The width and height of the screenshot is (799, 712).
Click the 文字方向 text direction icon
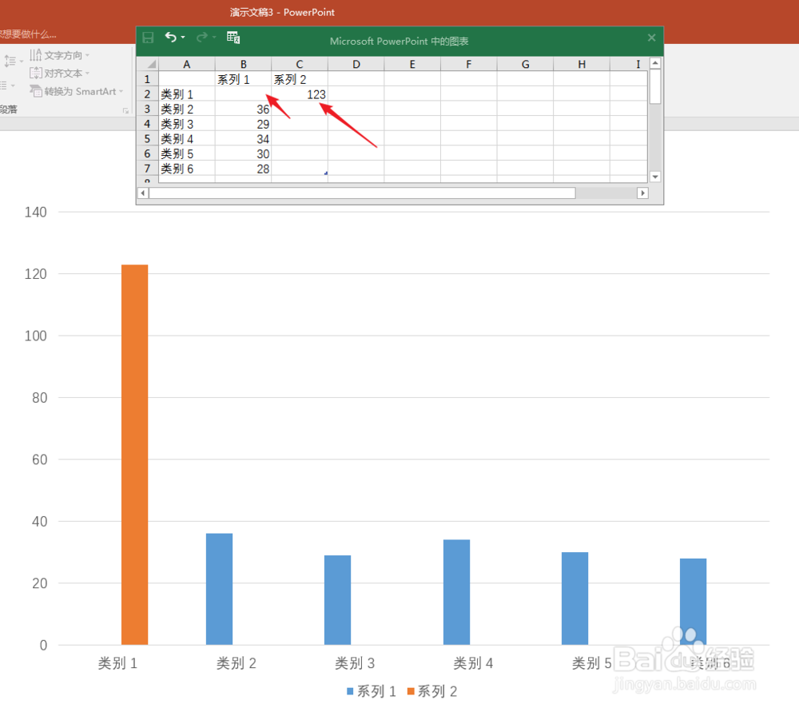35,54
